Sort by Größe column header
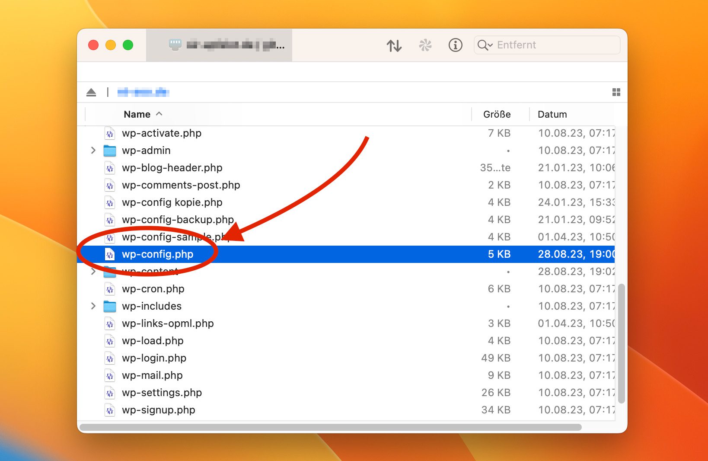 497,114
